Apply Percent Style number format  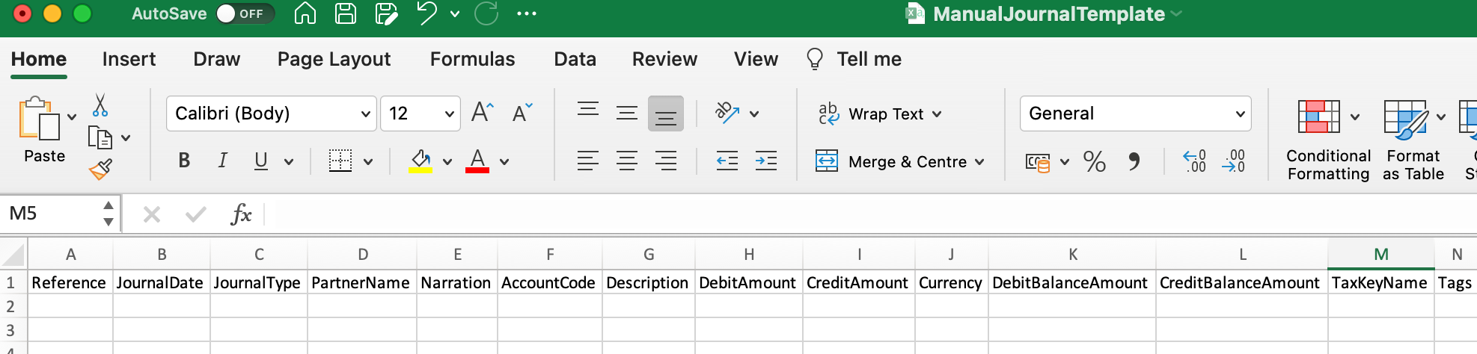pyautogui.click(x=1094, y=161)
